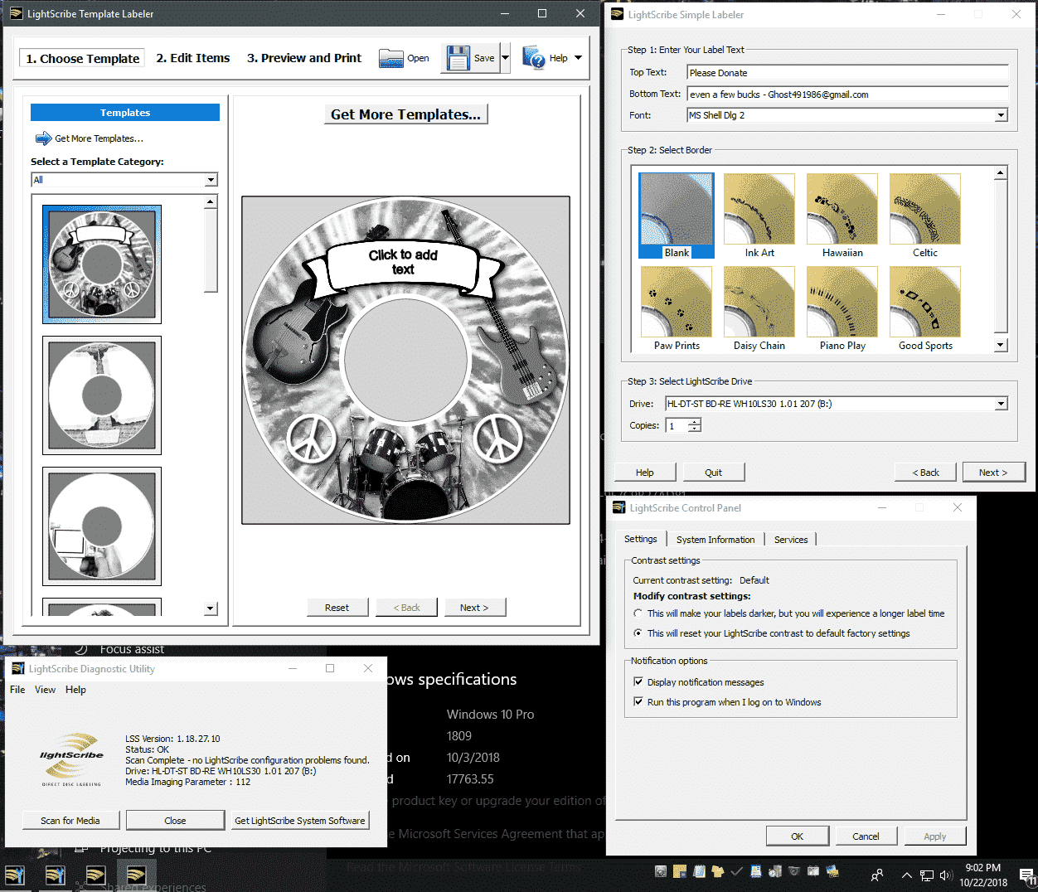
Task: Open the template category dropdown
Action: [211, 180]
